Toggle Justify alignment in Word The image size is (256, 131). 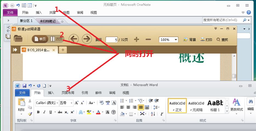[141, 107]
